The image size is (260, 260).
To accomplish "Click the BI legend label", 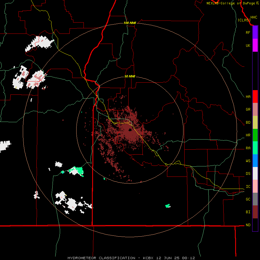I will pyautogui.click(x=248, y=212).
